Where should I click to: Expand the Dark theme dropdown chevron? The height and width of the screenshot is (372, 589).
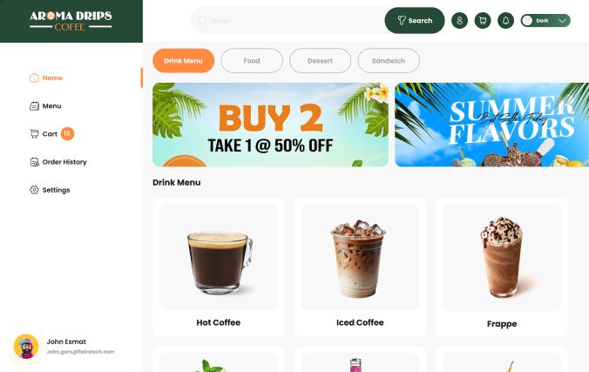point(562,21)
